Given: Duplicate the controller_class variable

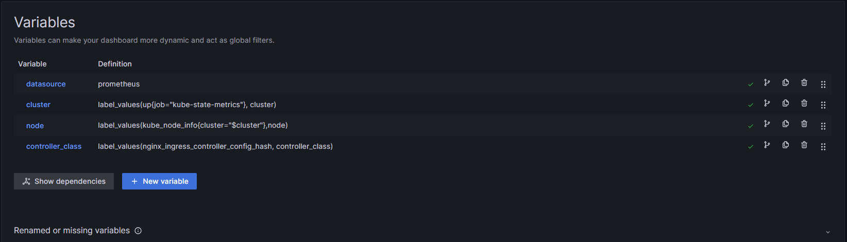Looking at the screenshot, I should point(785,145).
